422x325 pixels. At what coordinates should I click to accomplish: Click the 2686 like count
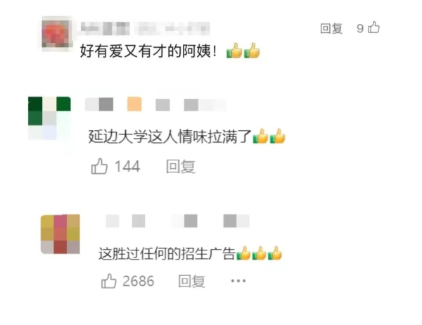[139, 281]
